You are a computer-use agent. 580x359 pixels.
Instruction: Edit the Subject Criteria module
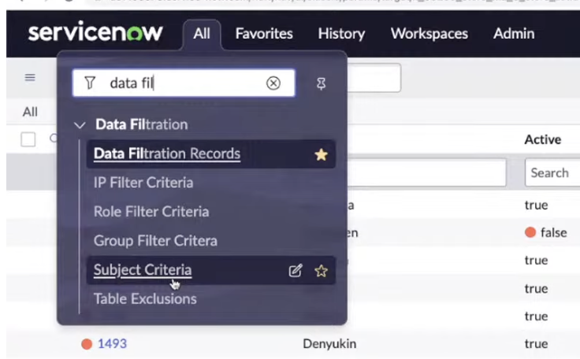(296, 271)
